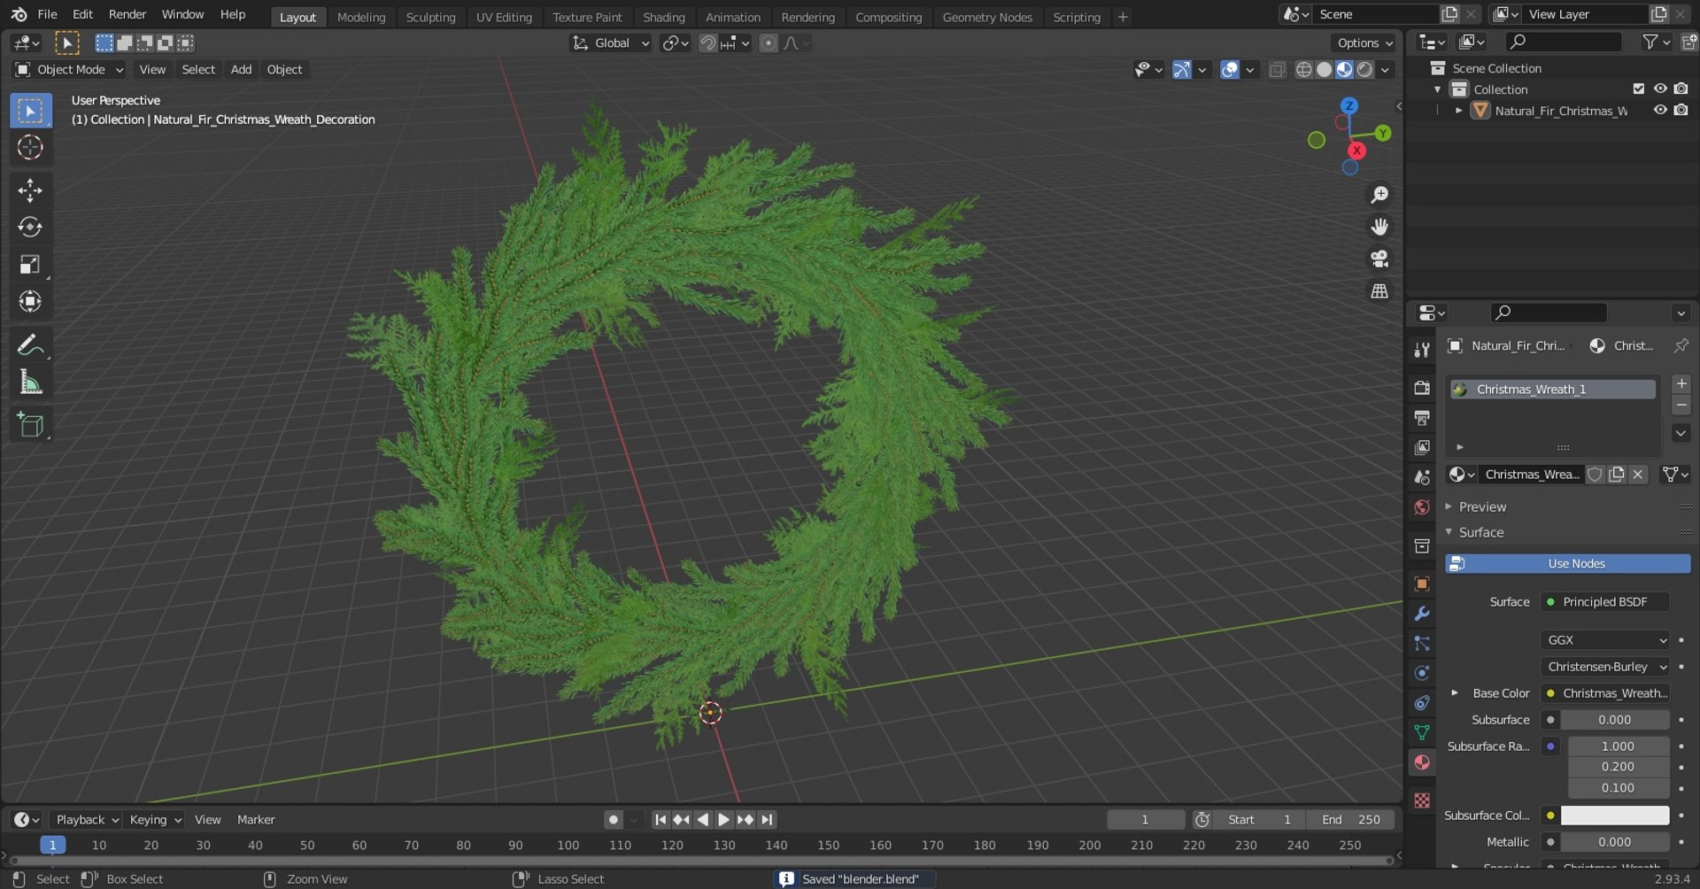Open the World properties tab
Viewport: 1700px width, 889px height.
(x=1422, y=507)
